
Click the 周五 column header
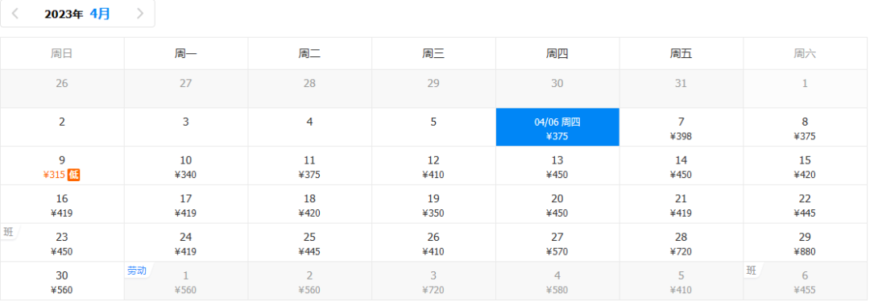681,54
